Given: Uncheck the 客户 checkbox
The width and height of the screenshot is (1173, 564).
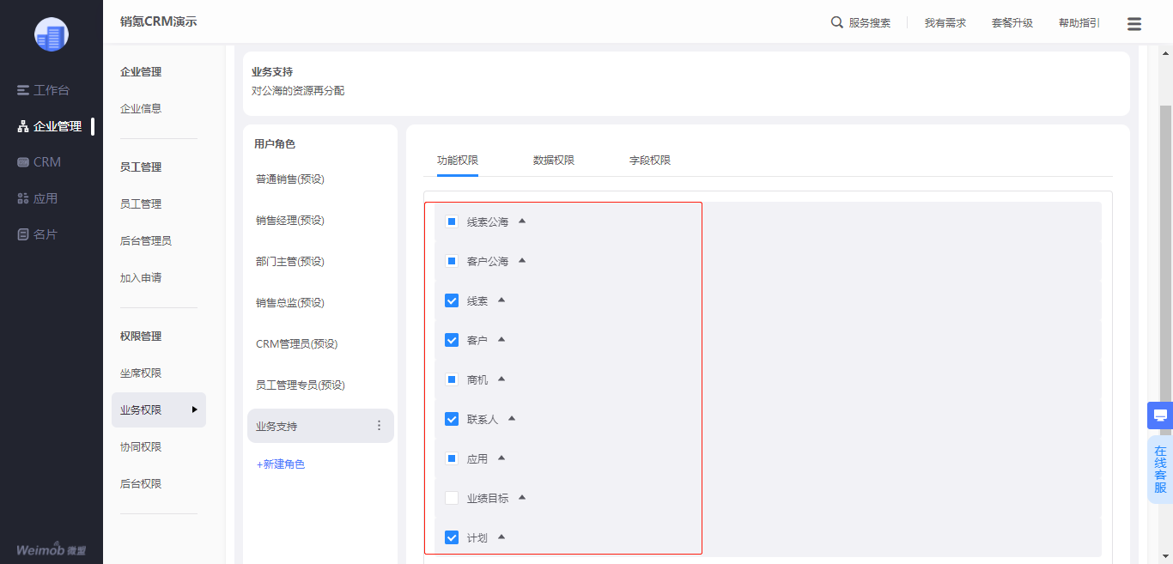Looking at the screenshot, I should tap(452, 340).
